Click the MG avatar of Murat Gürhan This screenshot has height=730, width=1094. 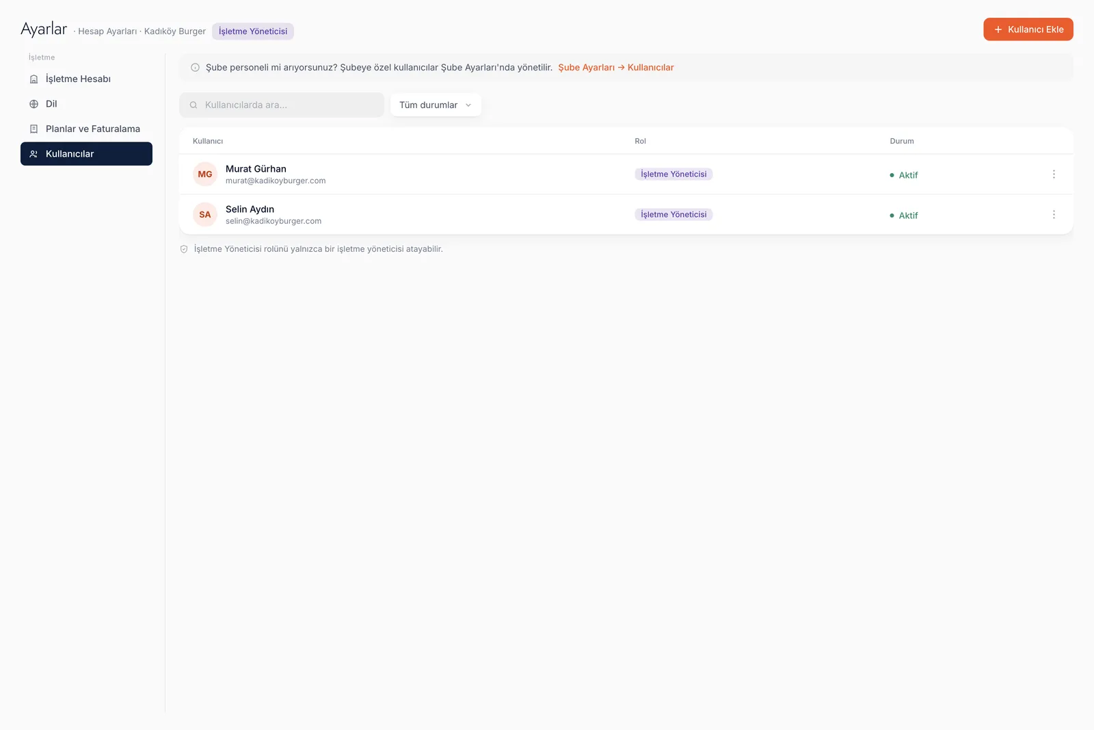205,174
